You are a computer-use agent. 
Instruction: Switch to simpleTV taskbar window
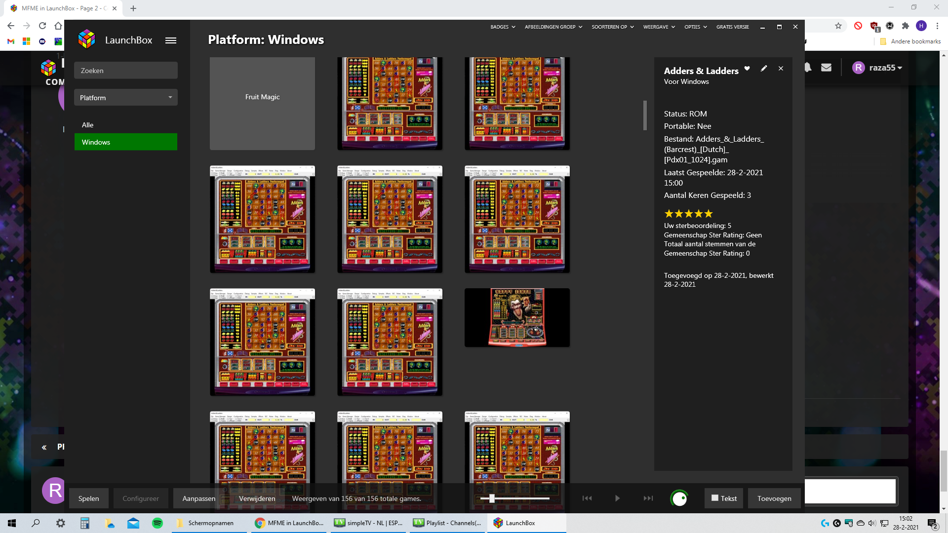pyautogui.click(x=369, y=523)
